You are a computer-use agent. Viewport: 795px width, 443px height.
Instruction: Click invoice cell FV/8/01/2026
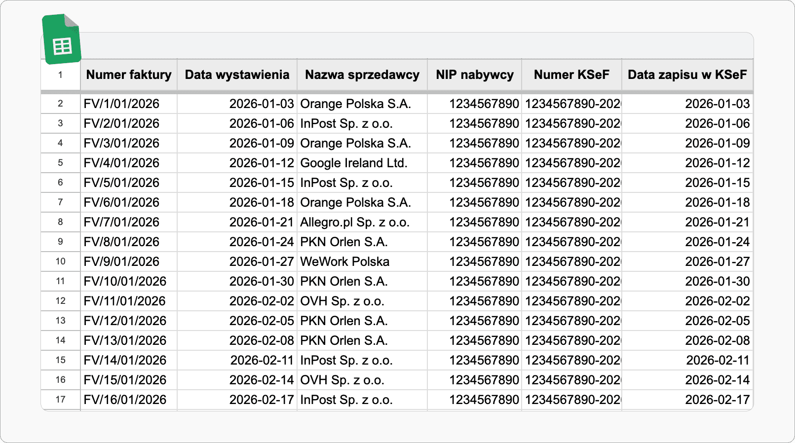point(129,242)
